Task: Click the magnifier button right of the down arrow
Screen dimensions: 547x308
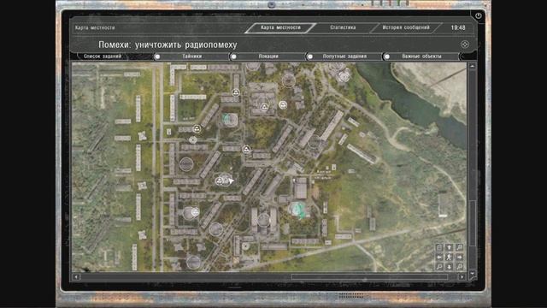Action: 459,267
